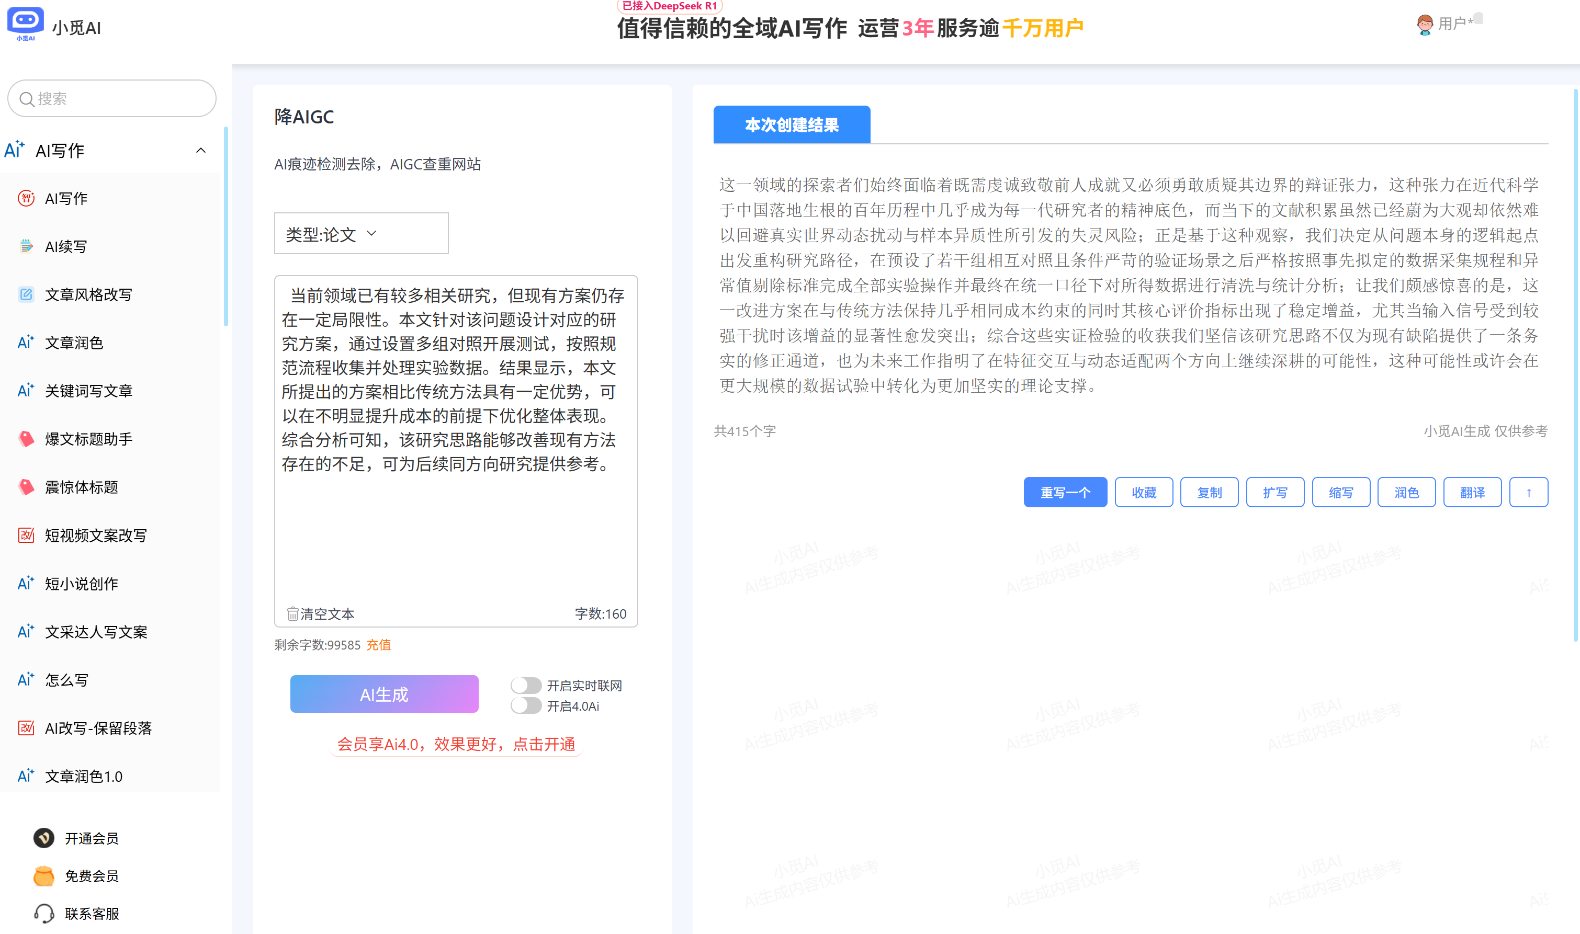Focus the 搜索 input field
Screen dimensions: 1580x934
(112, 98)
